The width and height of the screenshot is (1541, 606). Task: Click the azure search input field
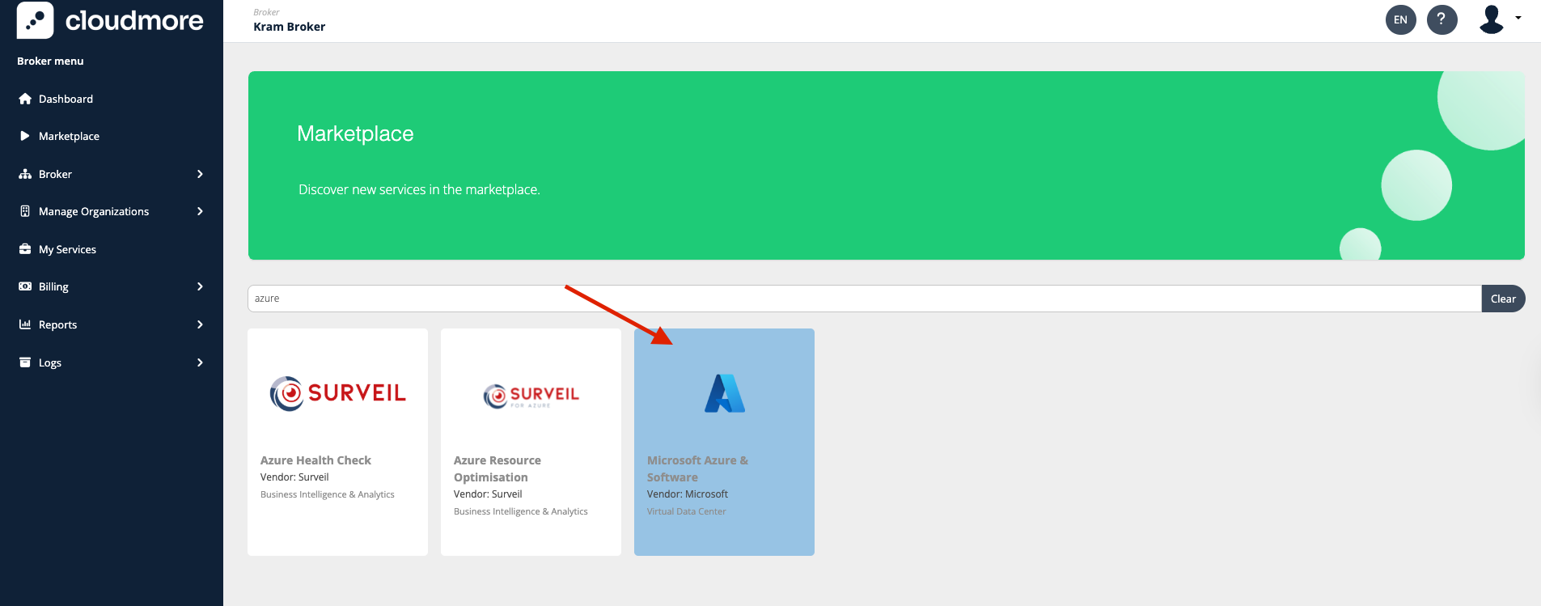point(863,299)
